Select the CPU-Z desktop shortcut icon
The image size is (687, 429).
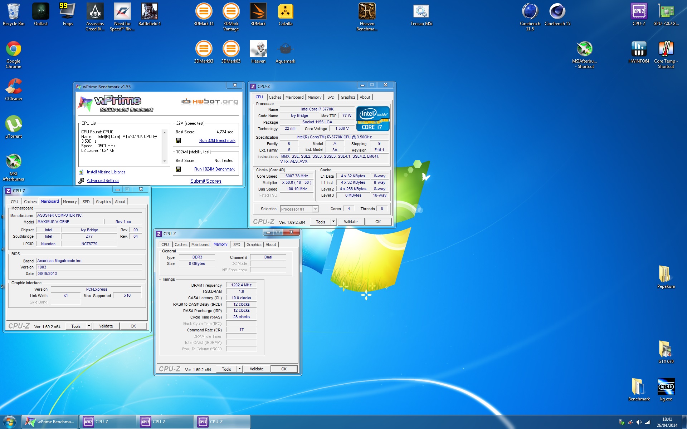click(639, 15)
